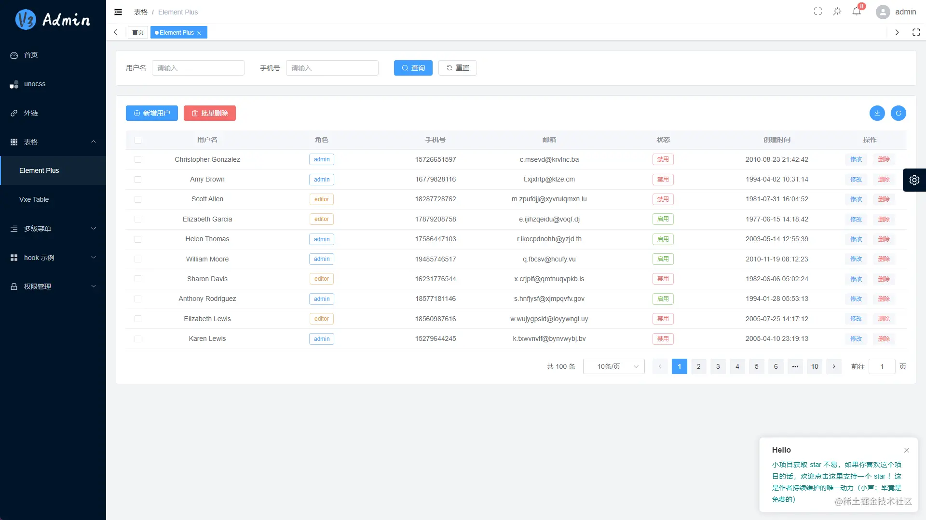The height and width of the screenshot is (520, 926).
Task: Select Vxe Table from sidebar
Action: coord(34,199)
